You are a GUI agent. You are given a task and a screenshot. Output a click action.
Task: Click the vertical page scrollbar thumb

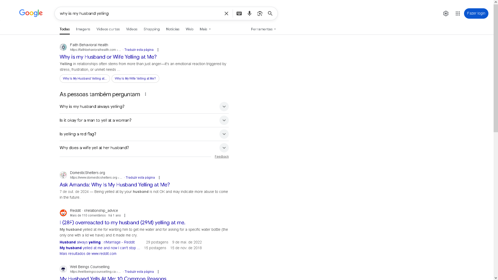point(496,68)
